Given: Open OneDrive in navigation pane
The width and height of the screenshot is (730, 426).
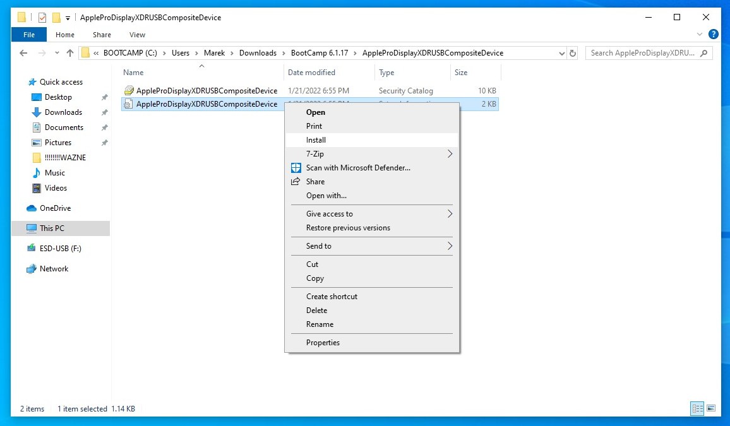Looking at the screenshot, I should [55, 208].
